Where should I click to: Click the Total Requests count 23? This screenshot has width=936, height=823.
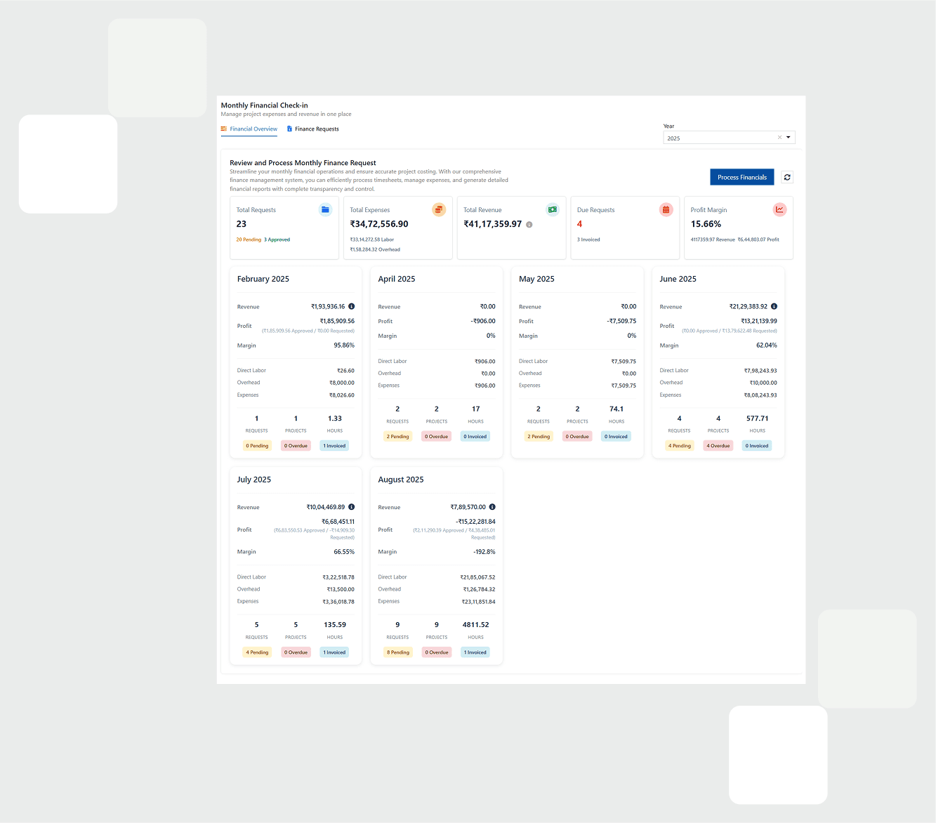(x=242, y=224)
